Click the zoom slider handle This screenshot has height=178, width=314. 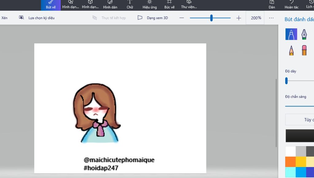[x=212, y=18]
